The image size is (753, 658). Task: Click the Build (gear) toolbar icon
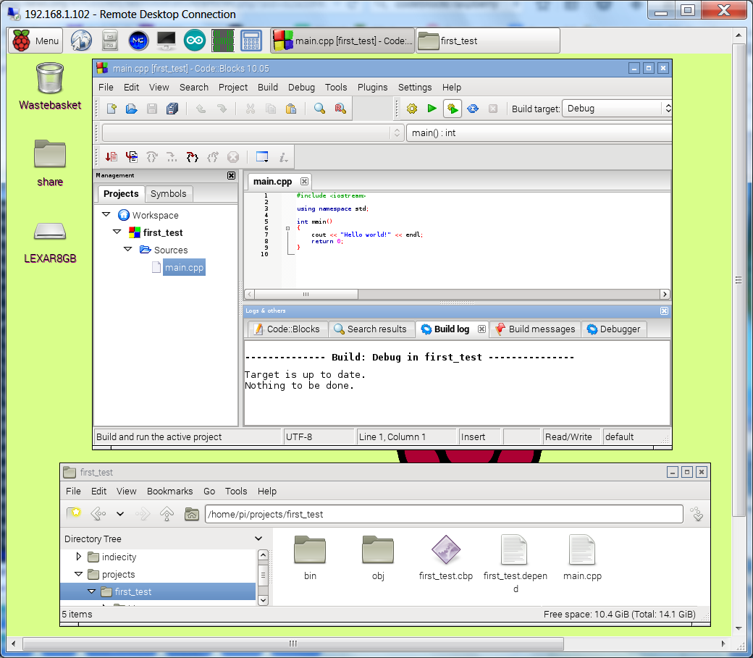coord(412,109)
